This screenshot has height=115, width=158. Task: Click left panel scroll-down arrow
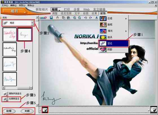[37, 105]
